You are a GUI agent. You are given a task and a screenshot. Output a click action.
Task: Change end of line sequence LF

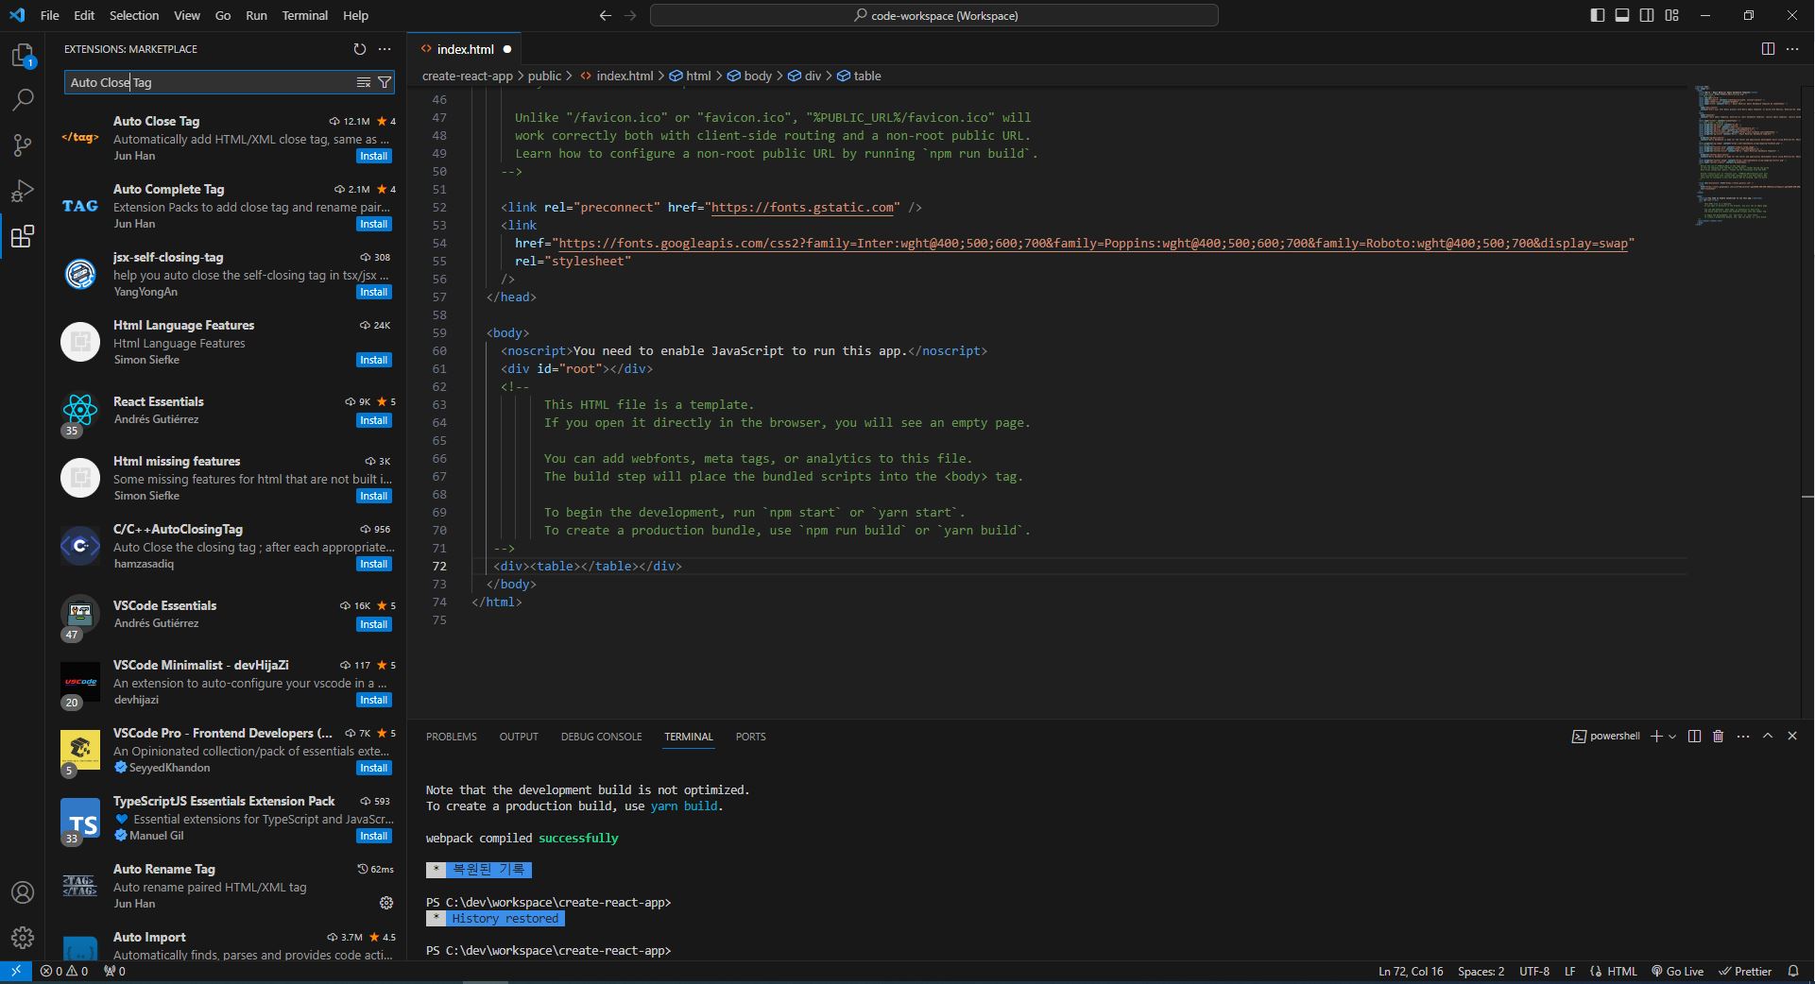click(1569, 971)
